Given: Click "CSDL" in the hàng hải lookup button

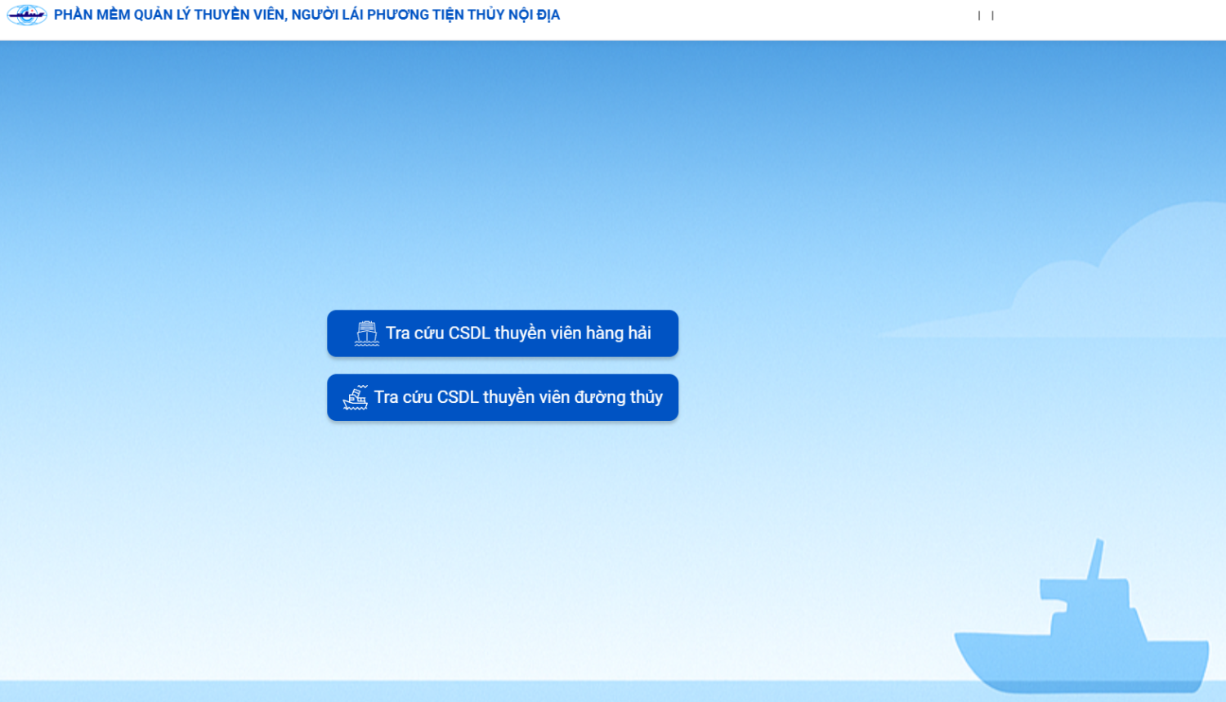Looking at the screenshot, I should 469,333.
